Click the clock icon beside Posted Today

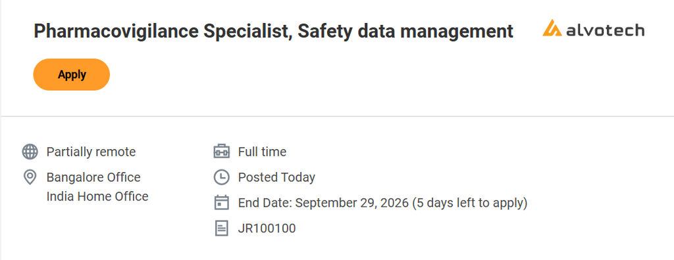click(222, 178)
